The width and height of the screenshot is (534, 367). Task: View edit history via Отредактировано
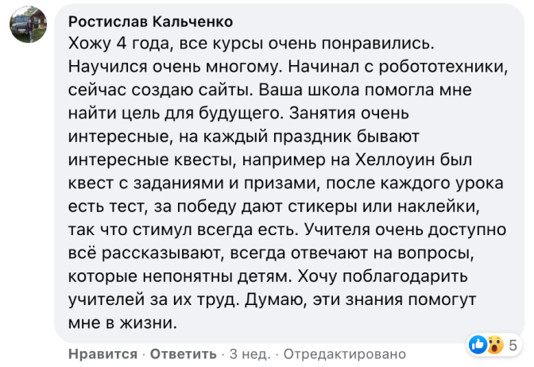click(345, 354)
